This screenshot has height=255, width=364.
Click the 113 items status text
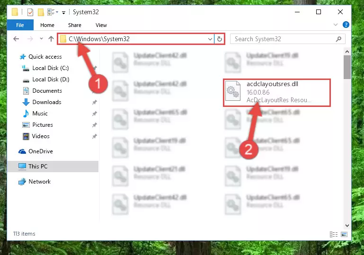pos(24,234)
